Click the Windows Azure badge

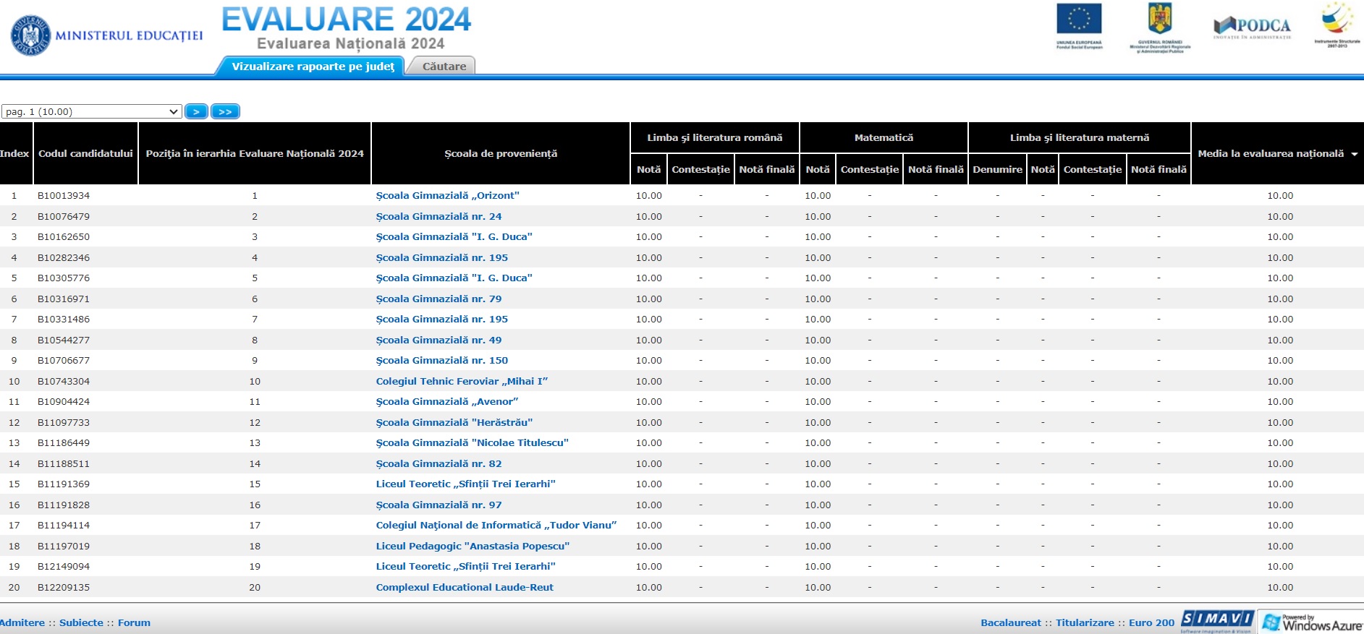tap(1311, 622)
